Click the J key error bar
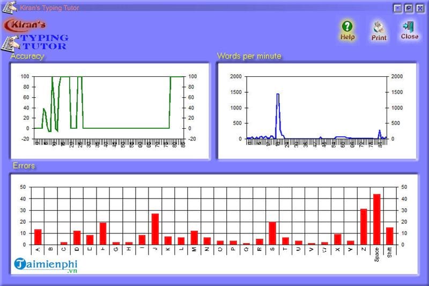The width and height of the screenshot is (429, 286). (155, 229)
